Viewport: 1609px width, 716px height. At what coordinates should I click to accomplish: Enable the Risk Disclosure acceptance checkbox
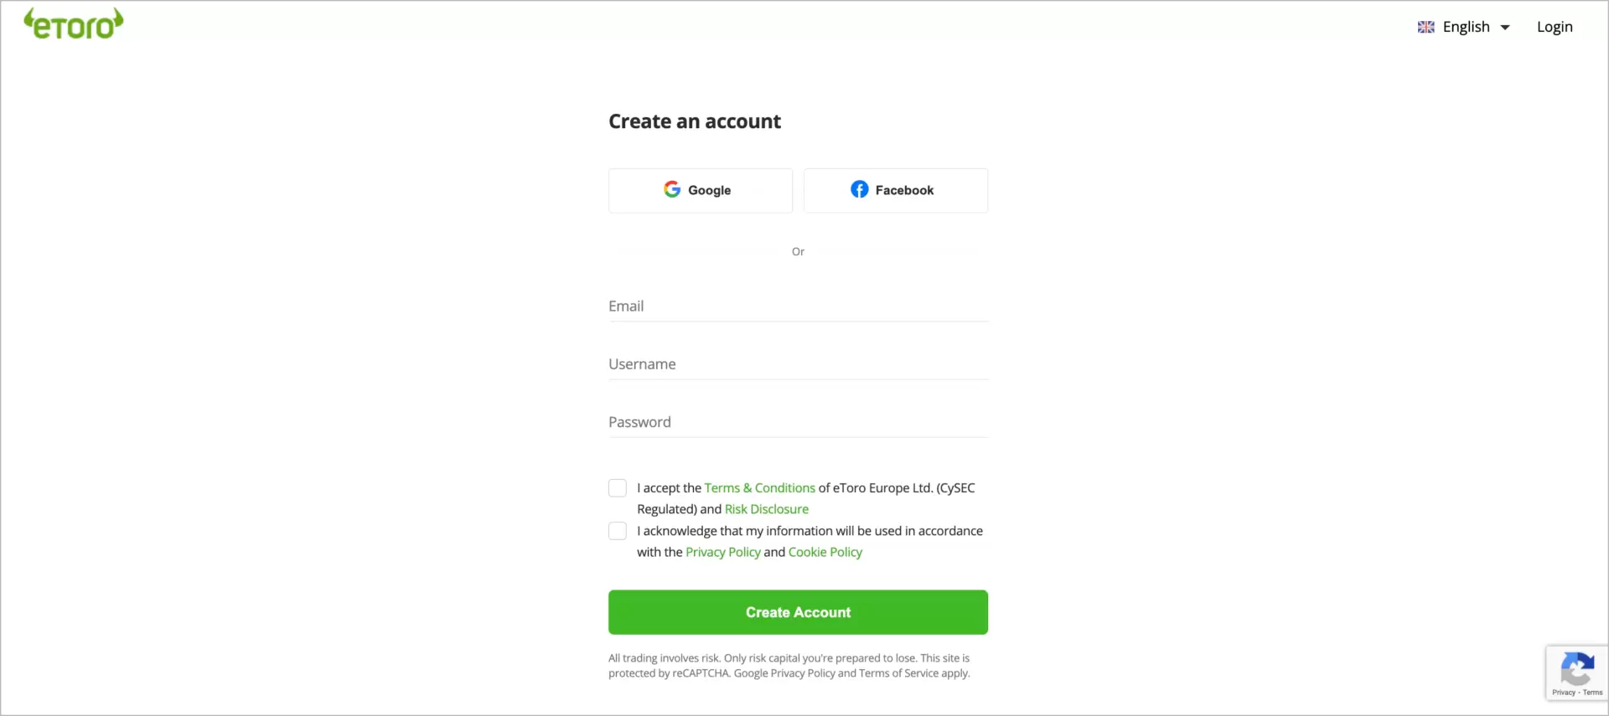pyautogui.click(x=618, y=487)
